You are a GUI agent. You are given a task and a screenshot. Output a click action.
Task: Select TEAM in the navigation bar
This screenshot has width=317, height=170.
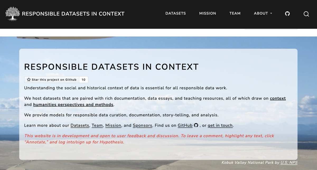pyautogui.click(x=235, y=13)
